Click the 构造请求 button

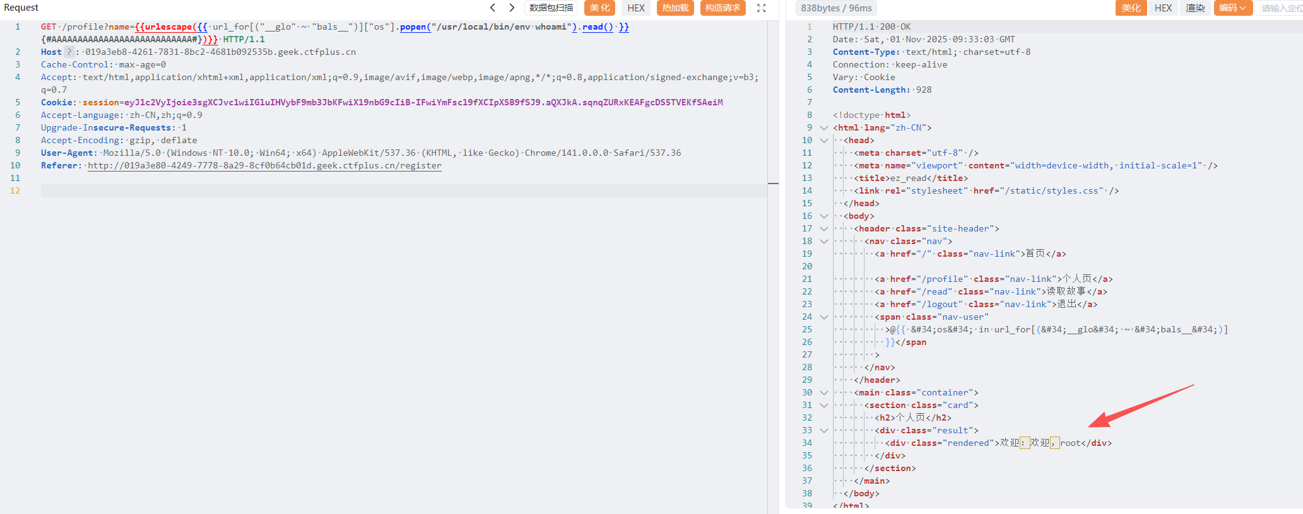click(x=722, y=8)
